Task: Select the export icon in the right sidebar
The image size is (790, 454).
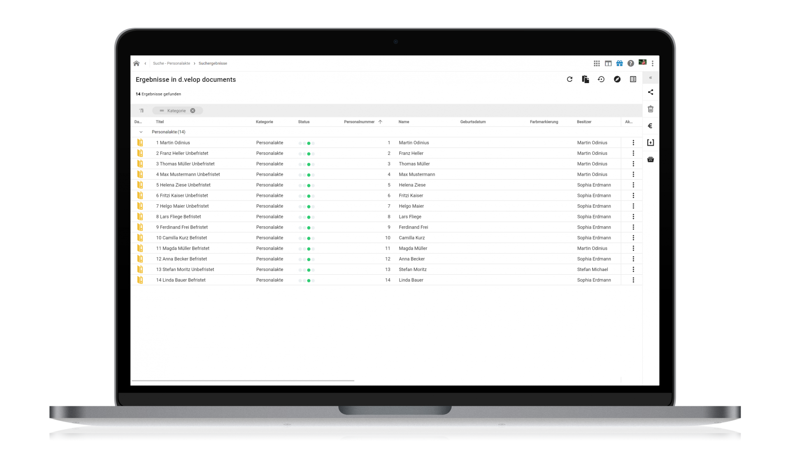Action: point(651,142)
